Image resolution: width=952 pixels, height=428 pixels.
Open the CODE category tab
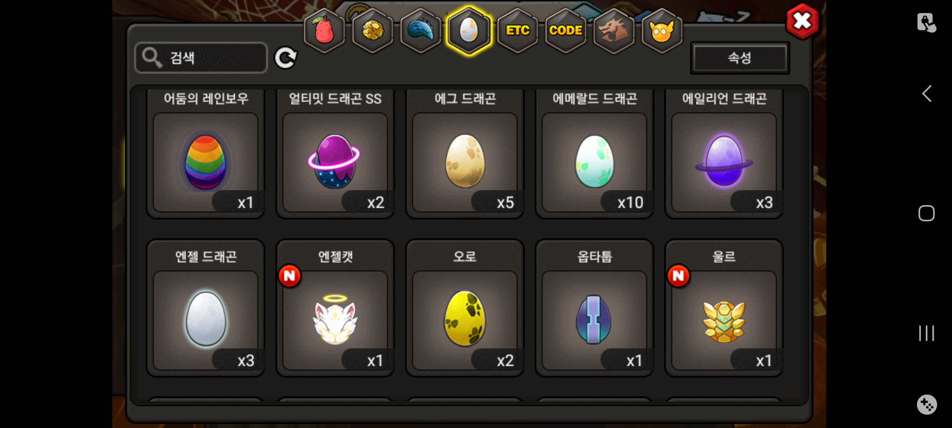(x=566, y=31)
